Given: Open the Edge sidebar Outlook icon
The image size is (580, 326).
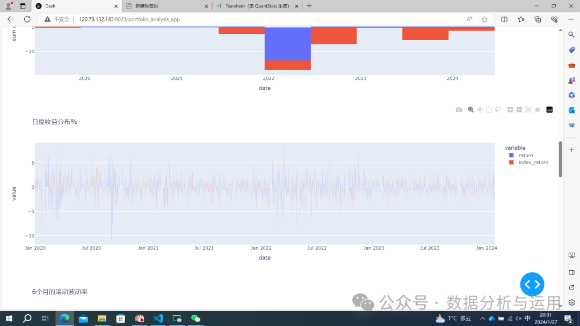Looking at the screenshot, I should click(571, 110).
